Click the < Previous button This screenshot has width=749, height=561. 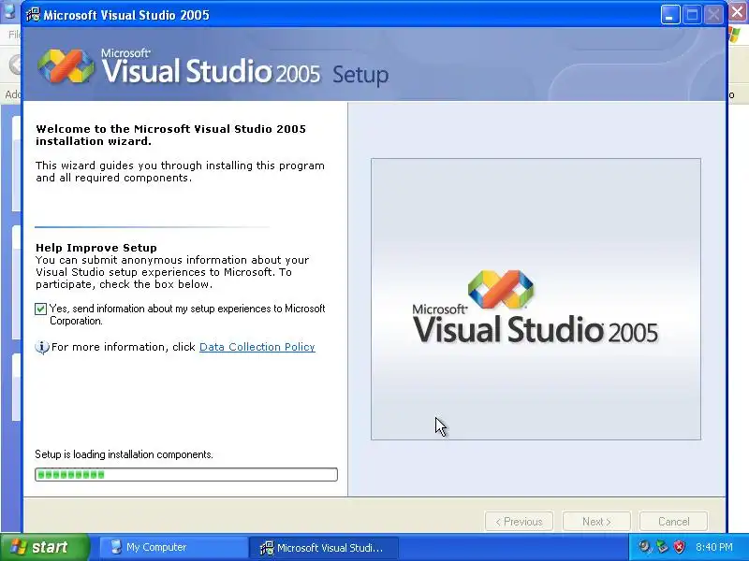[519, 522]
